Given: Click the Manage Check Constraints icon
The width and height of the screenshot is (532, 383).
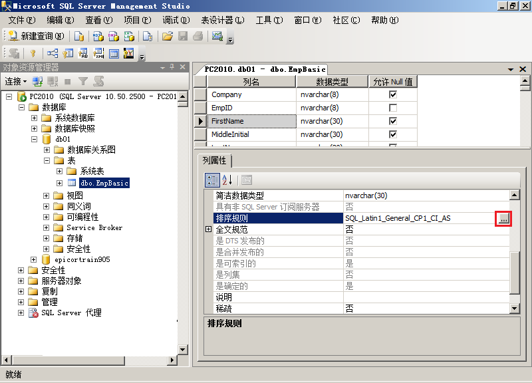Looking at the screenshot, I should 114,54.
